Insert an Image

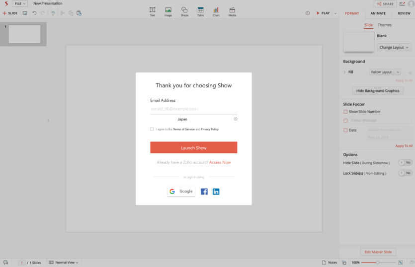(168, 11)
